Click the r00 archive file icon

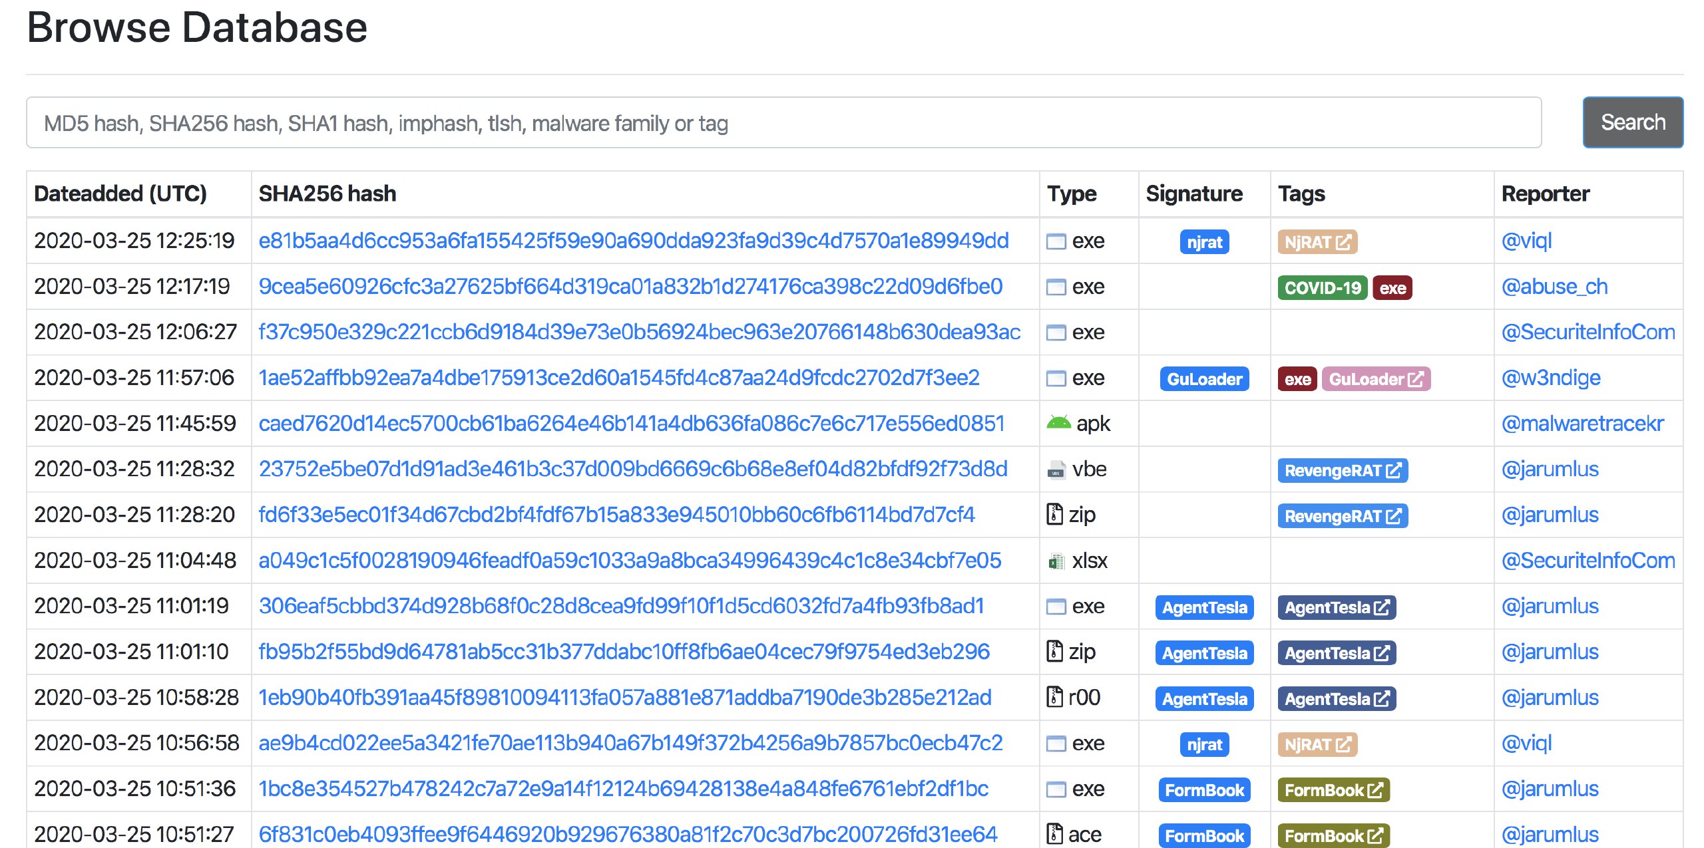click(x=1054, y=697)
